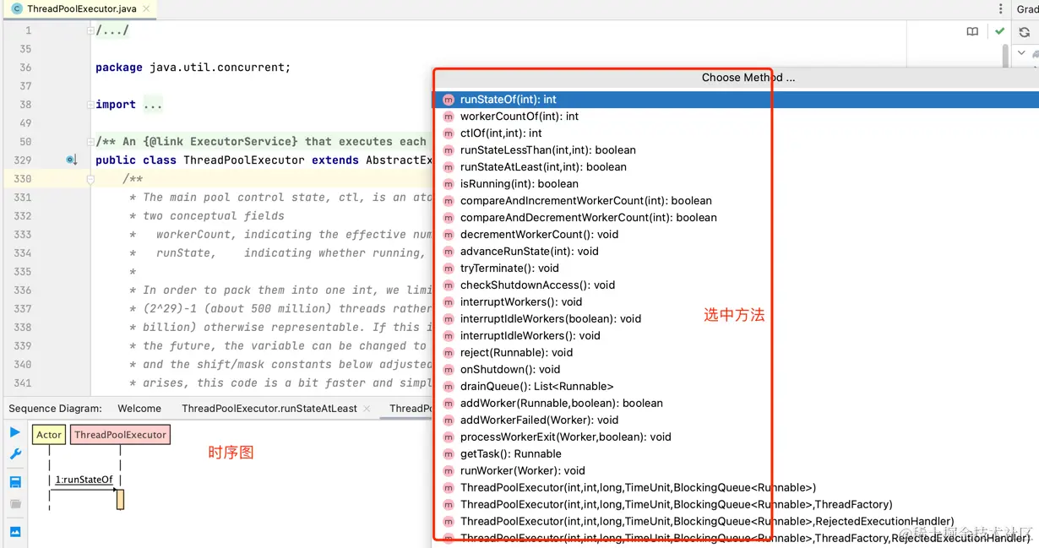Choose runStateAtLeast(int,int): boolean
The height and width of the screenshot is (548, 1039).
pyautogui.click(x=737, y=167)
